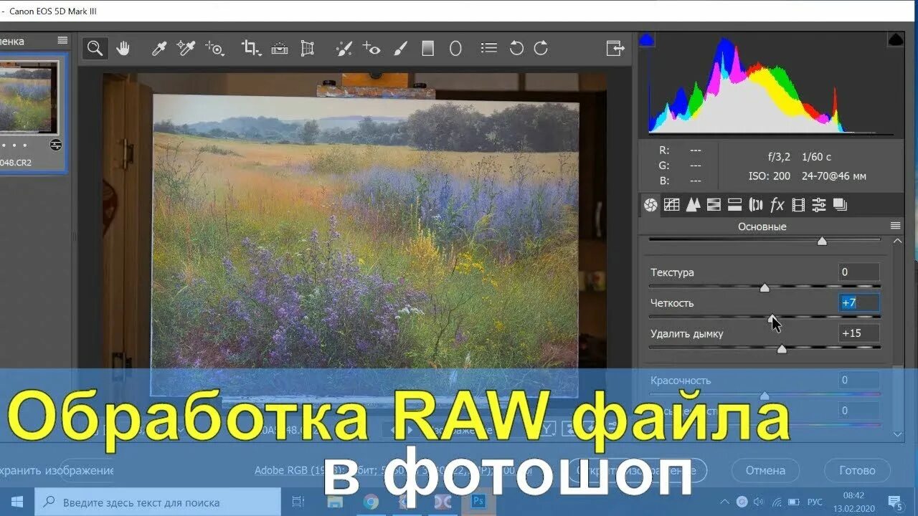Open the clock showing 08:42

(855, 502)
